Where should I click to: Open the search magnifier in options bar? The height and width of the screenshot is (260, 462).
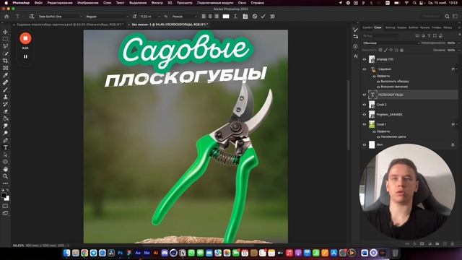[x=447, y=16]
